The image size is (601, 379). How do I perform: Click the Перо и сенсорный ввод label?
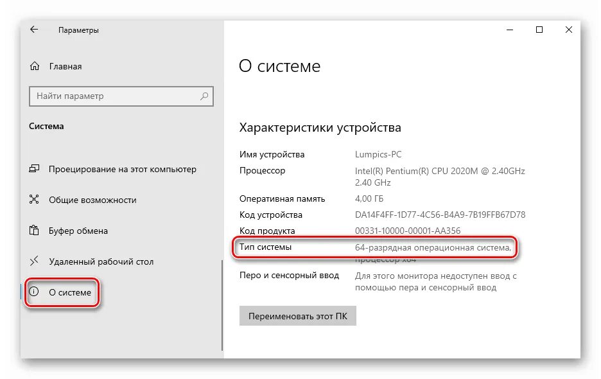click(290, 276)
